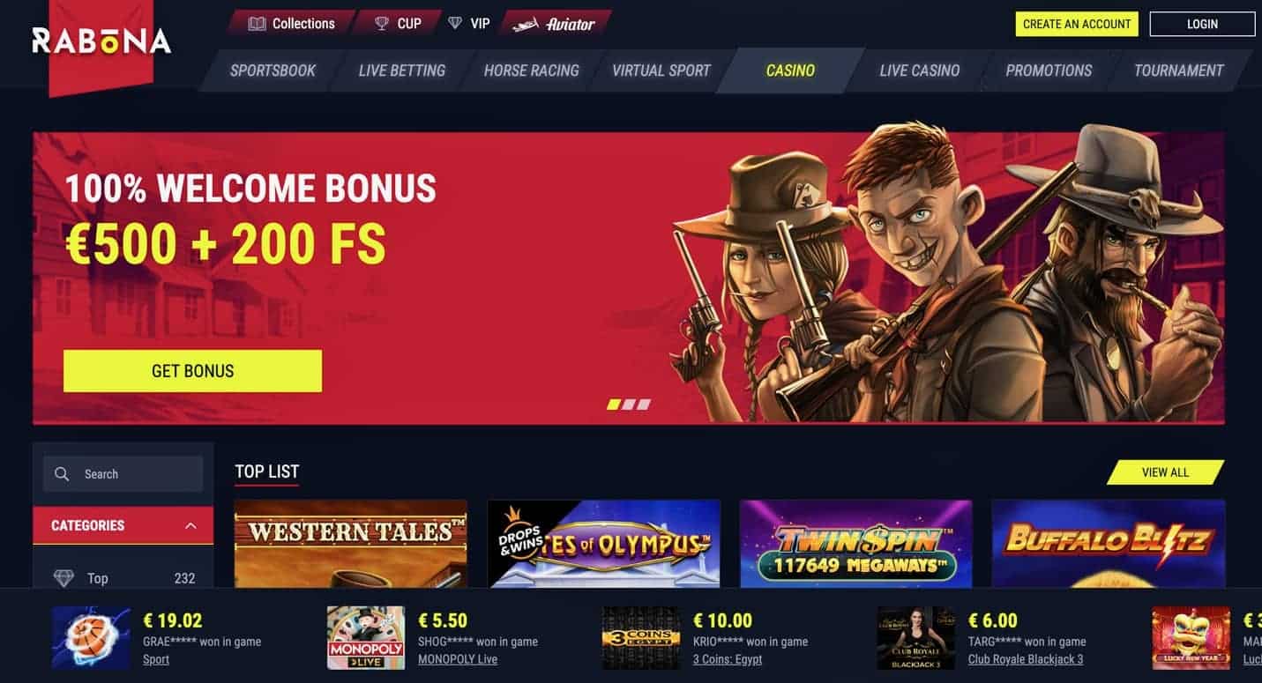This screenshot has width=1262, height=683.
Task: Select the Tournament tab
Action: tap(1179, 71)
